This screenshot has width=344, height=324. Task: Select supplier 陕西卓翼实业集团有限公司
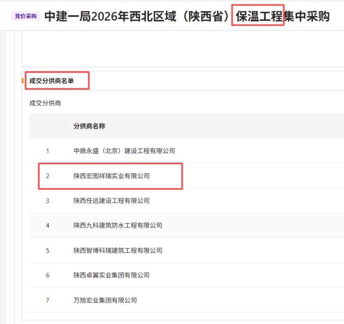[112, 275]
